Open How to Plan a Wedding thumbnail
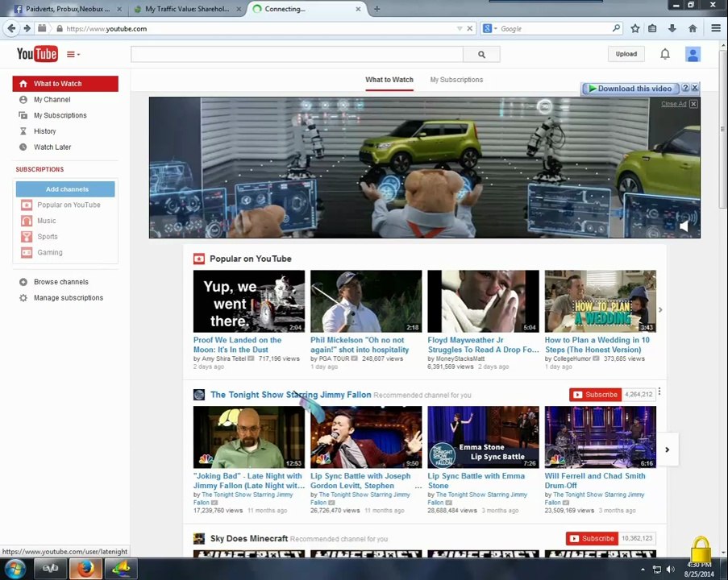Image resolution: width=728 pixels, height=580 pixels. (601, 301)
